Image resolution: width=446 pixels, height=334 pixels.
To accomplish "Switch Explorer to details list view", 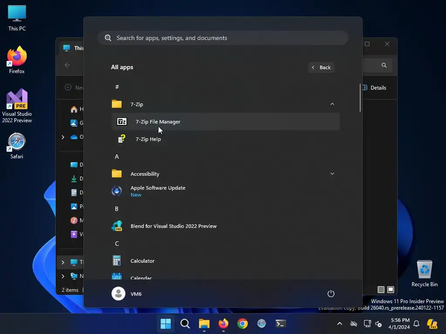I will [381, 289].
